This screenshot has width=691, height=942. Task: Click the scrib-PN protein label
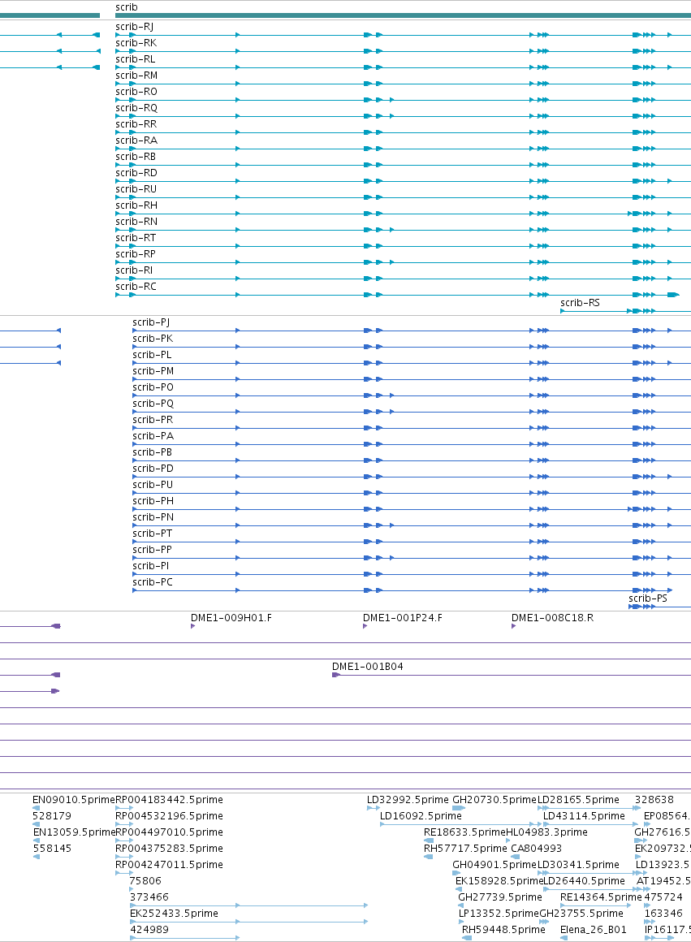tap(153, 516)
